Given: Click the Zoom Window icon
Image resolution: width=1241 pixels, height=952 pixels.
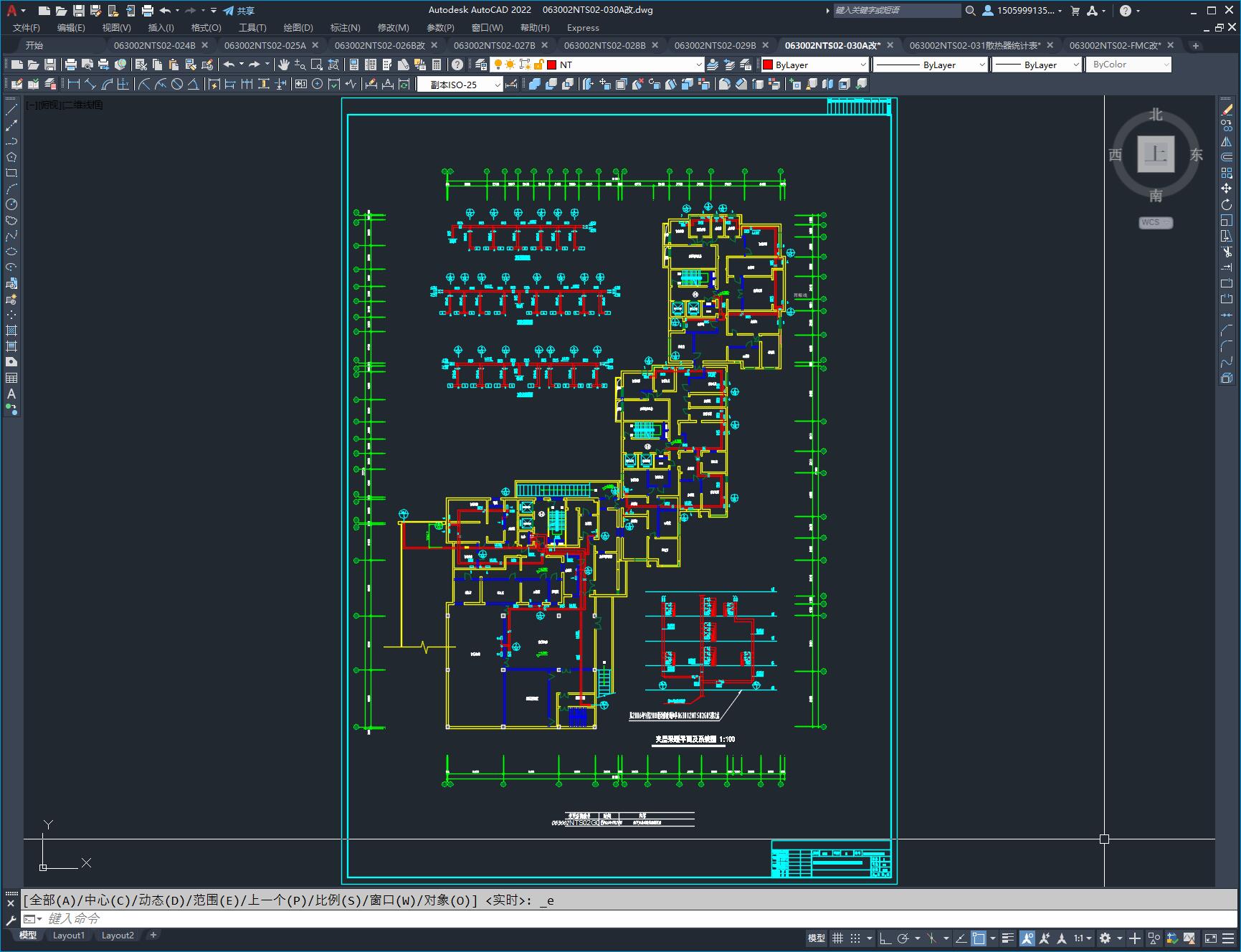Looking at the screenshot, I should [x=317, y=65].
